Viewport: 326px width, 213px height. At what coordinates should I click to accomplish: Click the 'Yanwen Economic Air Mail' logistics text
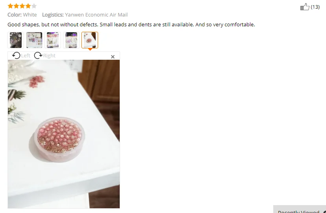tap(96, 15)
